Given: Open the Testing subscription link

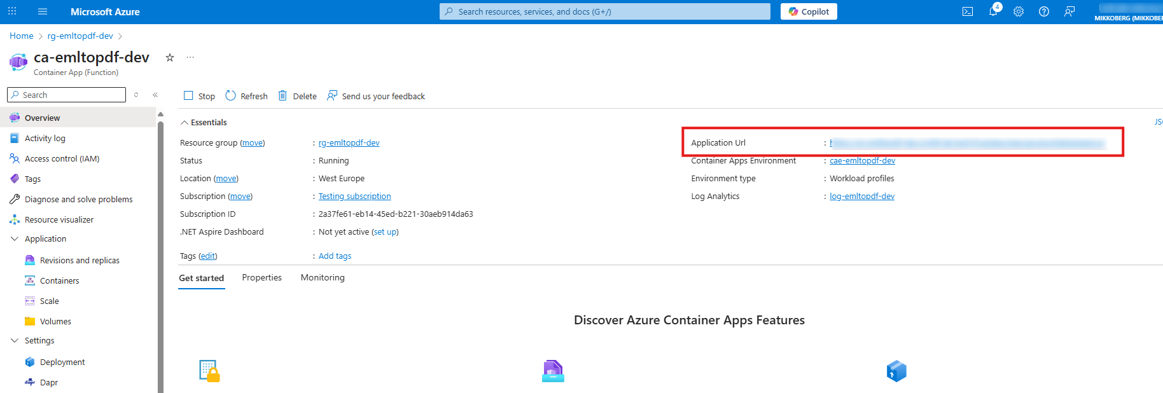Looking at the screenshot, I should [354, 196].
